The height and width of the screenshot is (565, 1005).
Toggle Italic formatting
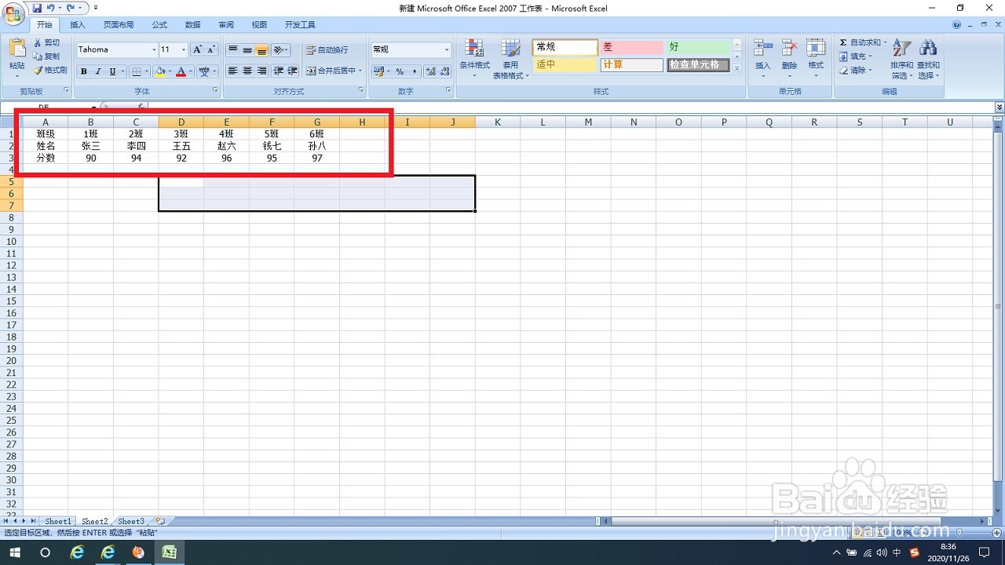[x=98, y=71]
